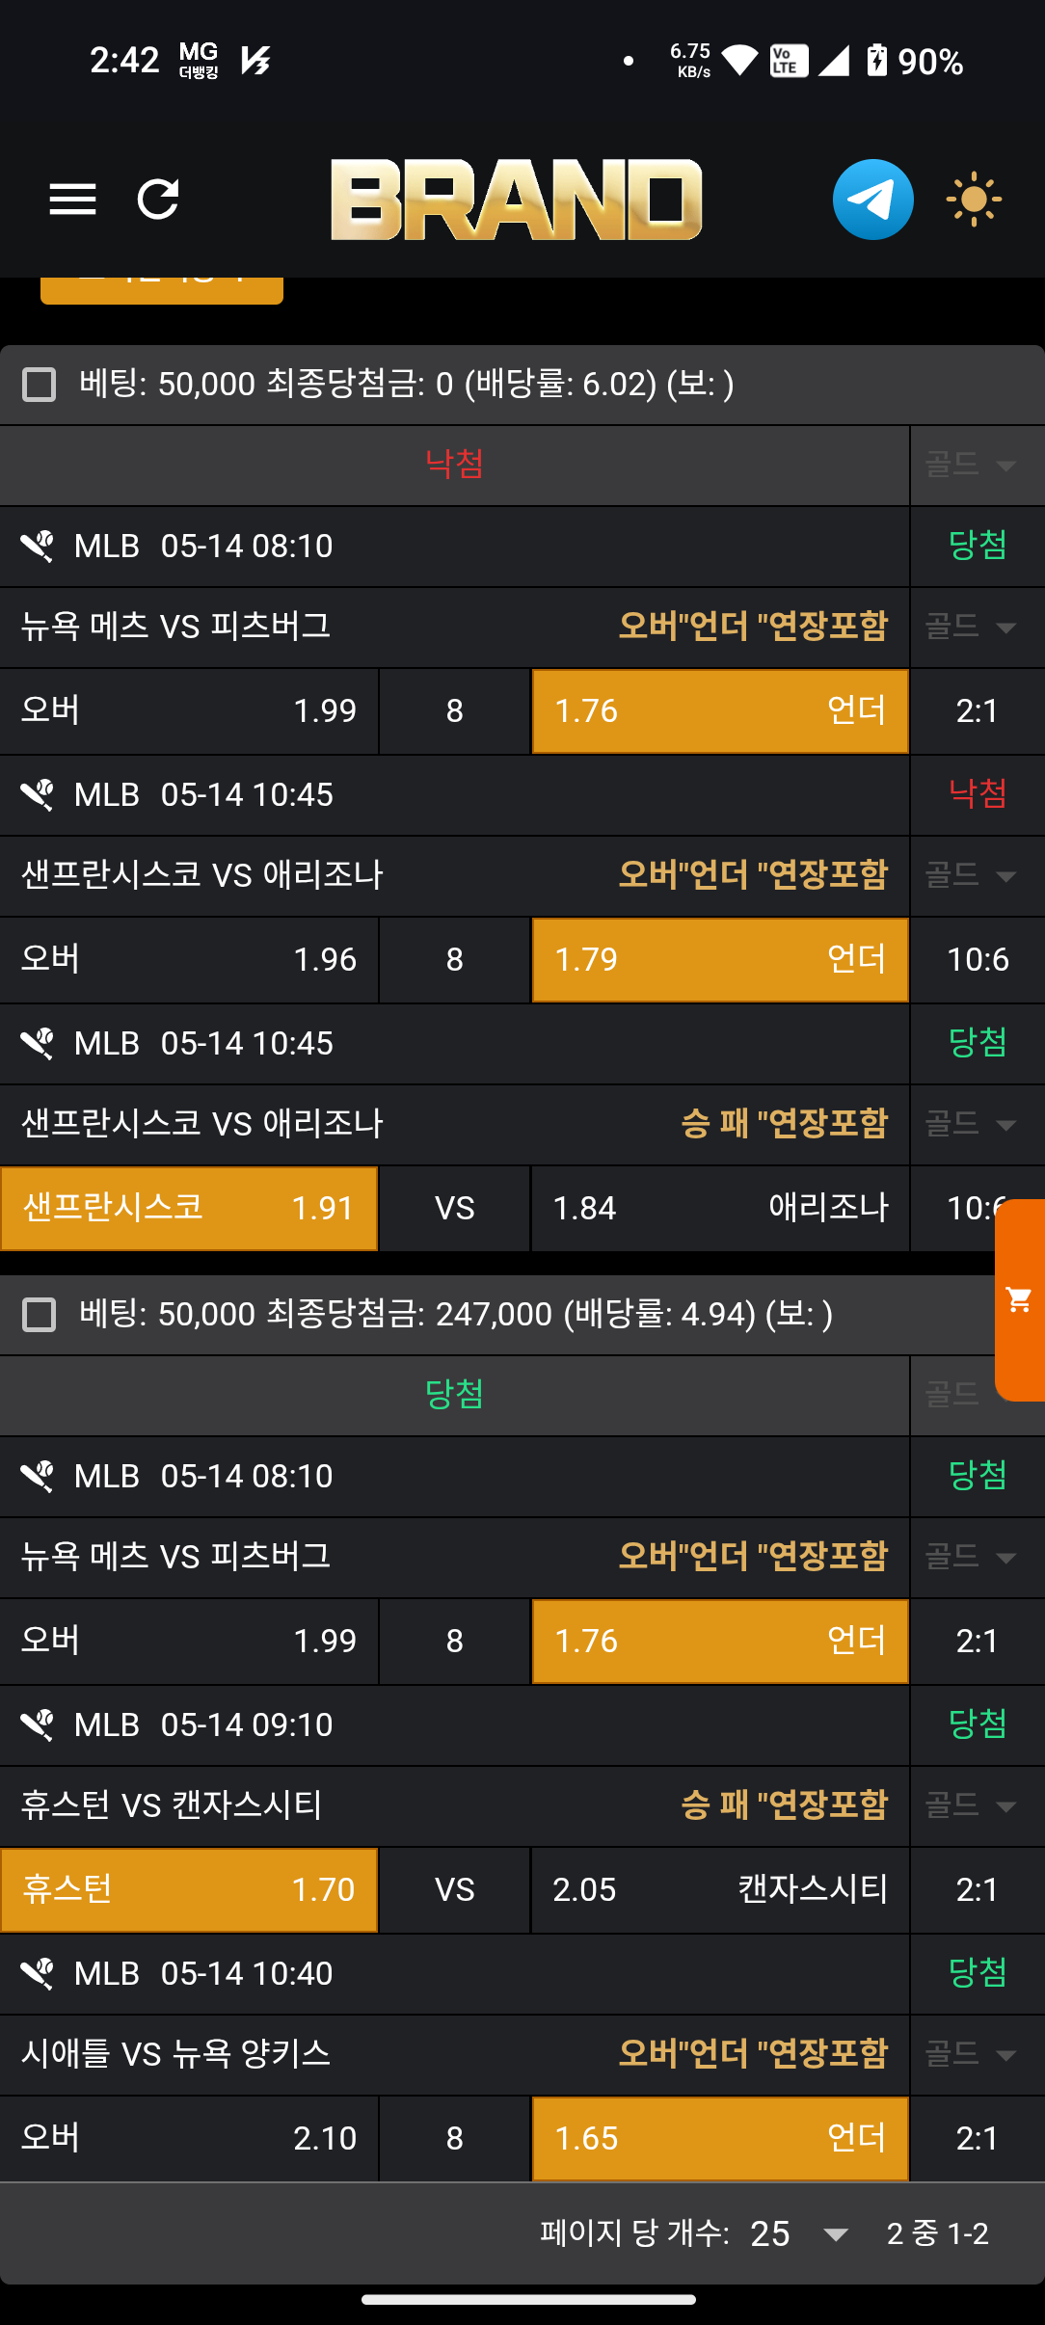Select the highlighted 샌프란시스코 1.91 pick
The width and height of the screenshot is (1045, 2325).
tap(189, 1208)
